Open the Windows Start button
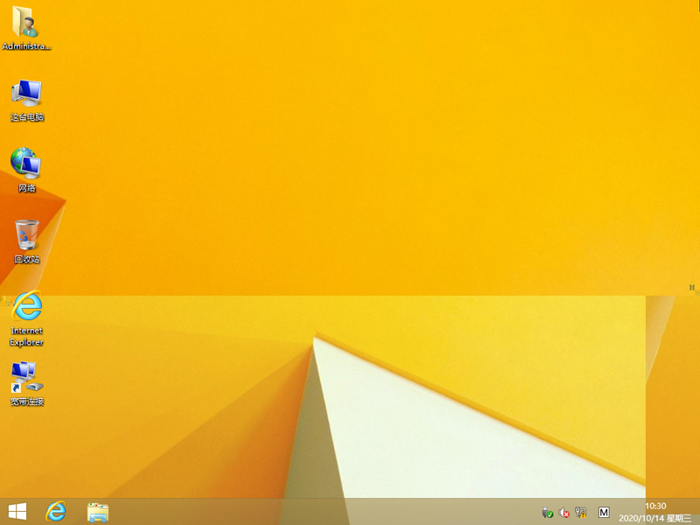Image resolution: width=700 pixels, height=525 pixels. point(17,512)
